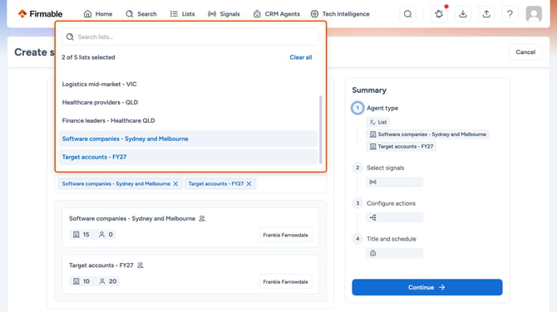
Task: Click the Firmable logo
Action: (40, 14)
